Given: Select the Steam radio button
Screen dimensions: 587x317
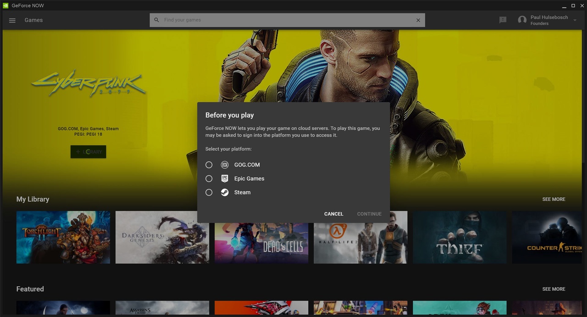Looking at the screenshot, I should [209, 192].
